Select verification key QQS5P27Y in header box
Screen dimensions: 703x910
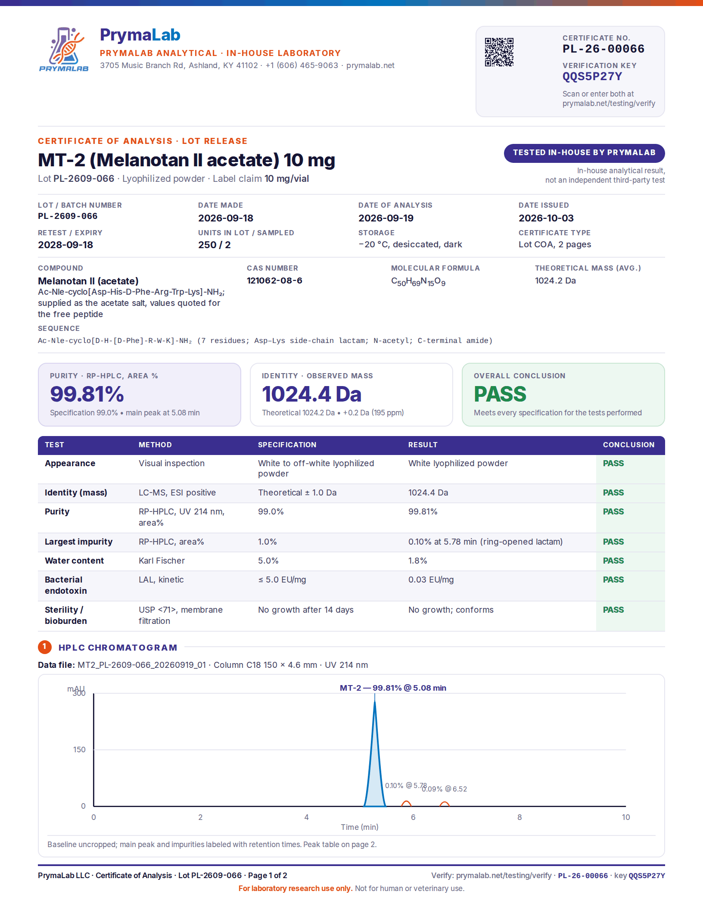(x=592, y=77)
